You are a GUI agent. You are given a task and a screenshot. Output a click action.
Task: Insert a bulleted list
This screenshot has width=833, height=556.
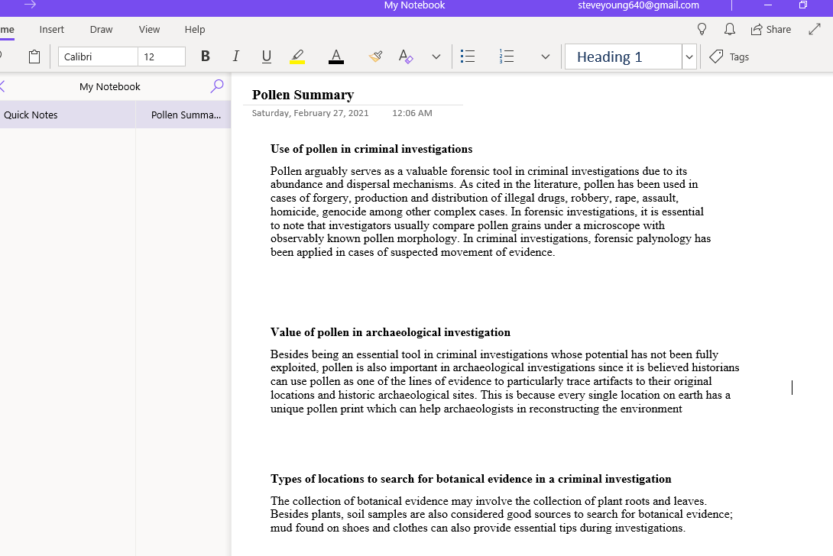pyautogui.click(x=468, y=57)
